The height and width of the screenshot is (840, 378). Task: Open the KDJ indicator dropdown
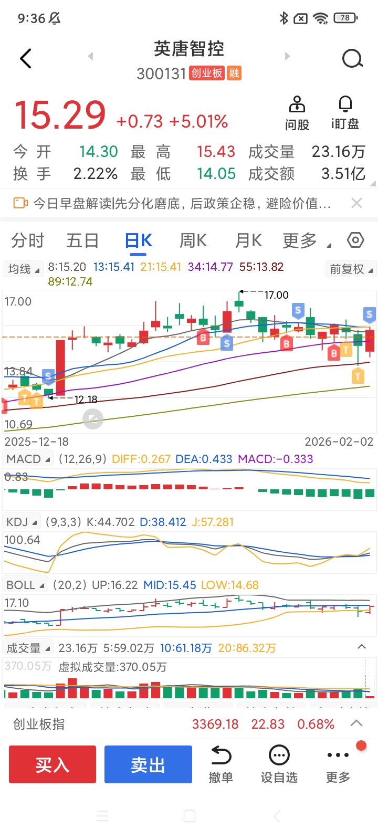tap(22, 522)
